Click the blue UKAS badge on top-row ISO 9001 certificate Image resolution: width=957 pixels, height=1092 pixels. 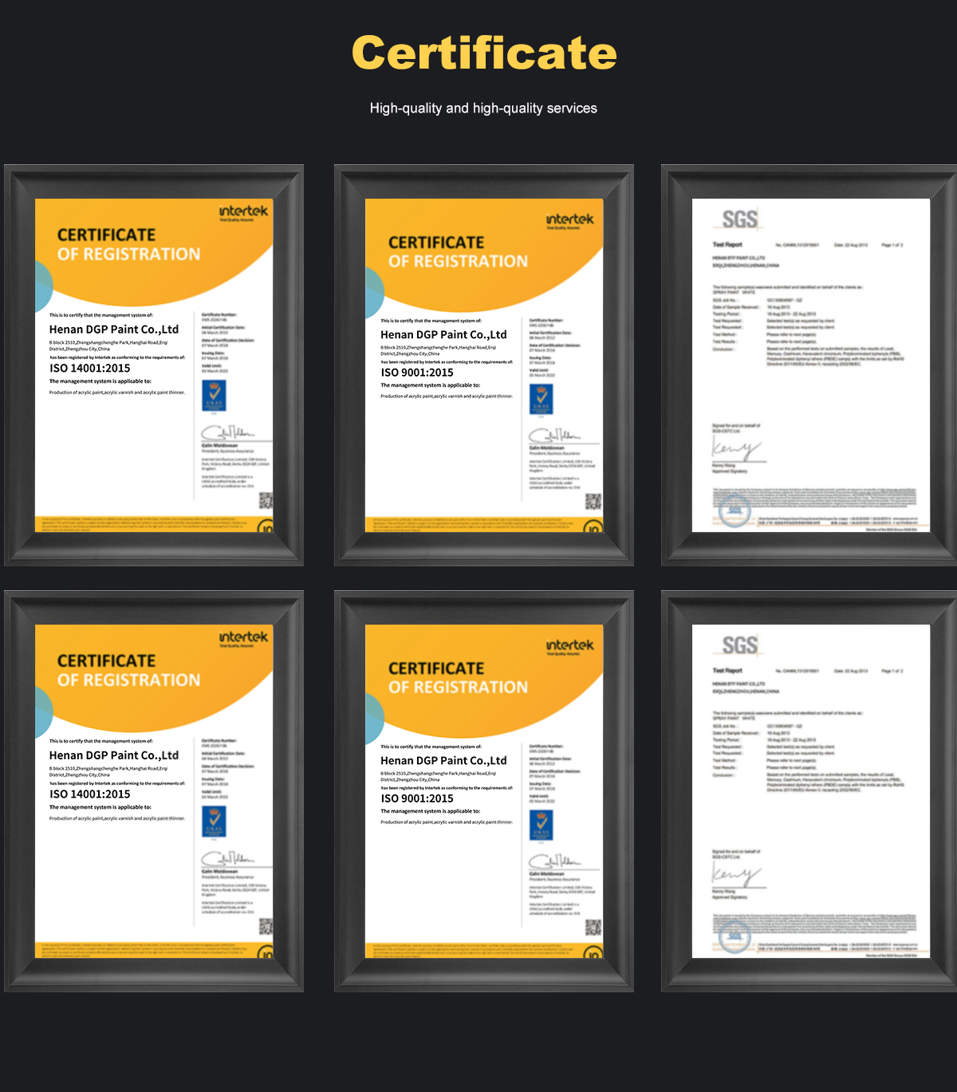[541, 400]
